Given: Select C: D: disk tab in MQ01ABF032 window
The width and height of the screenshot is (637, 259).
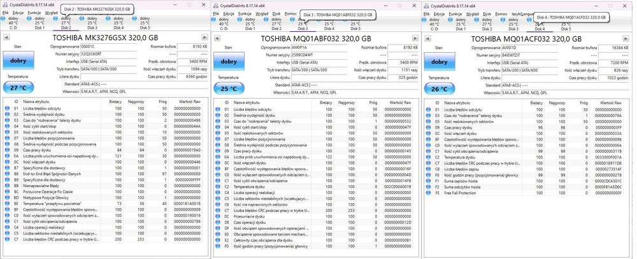Looking at the screenshot, I should [224, 24].
